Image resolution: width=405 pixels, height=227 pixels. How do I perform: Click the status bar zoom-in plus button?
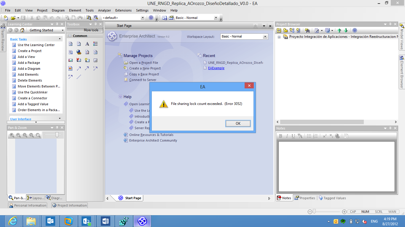[344, 212]
